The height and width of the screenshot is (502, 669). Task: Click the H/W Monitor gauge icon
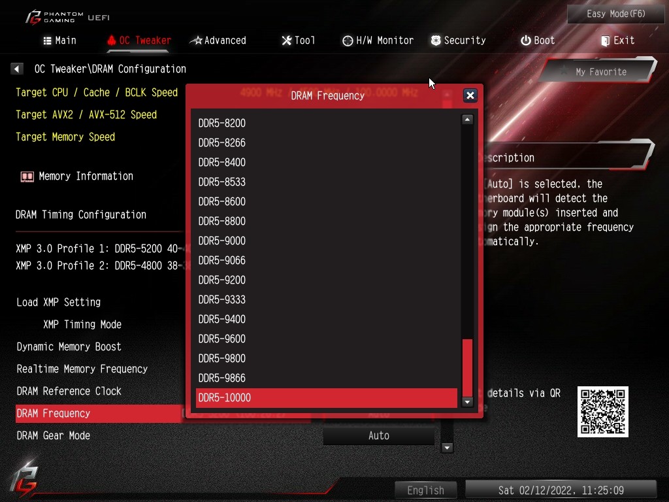(x=348, y=41)
